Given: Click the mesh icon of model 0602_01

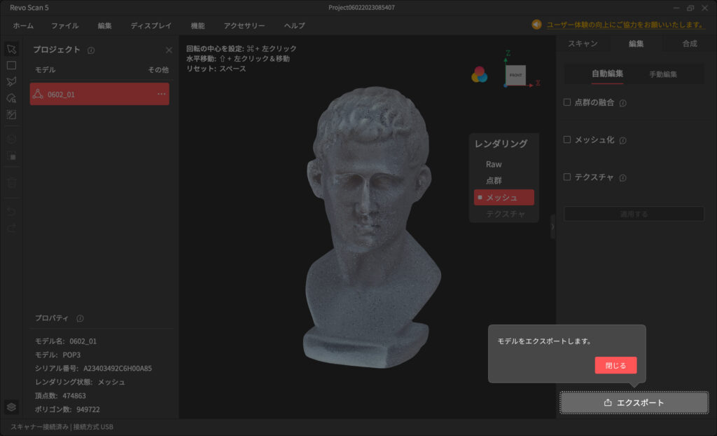Looking at the screenshot, I should [38, 94].
